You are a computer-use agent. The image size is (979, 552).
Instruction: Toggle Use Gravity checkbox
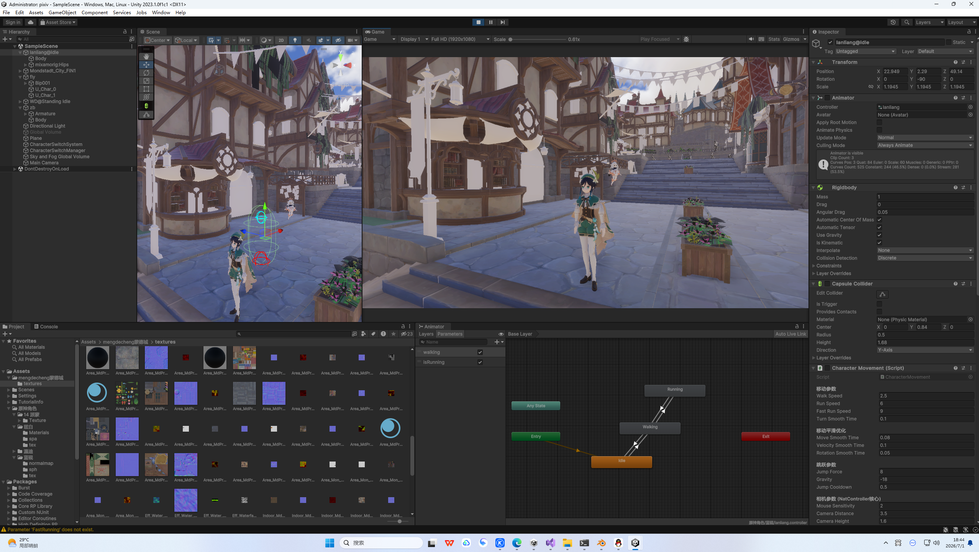click(879, 235)
